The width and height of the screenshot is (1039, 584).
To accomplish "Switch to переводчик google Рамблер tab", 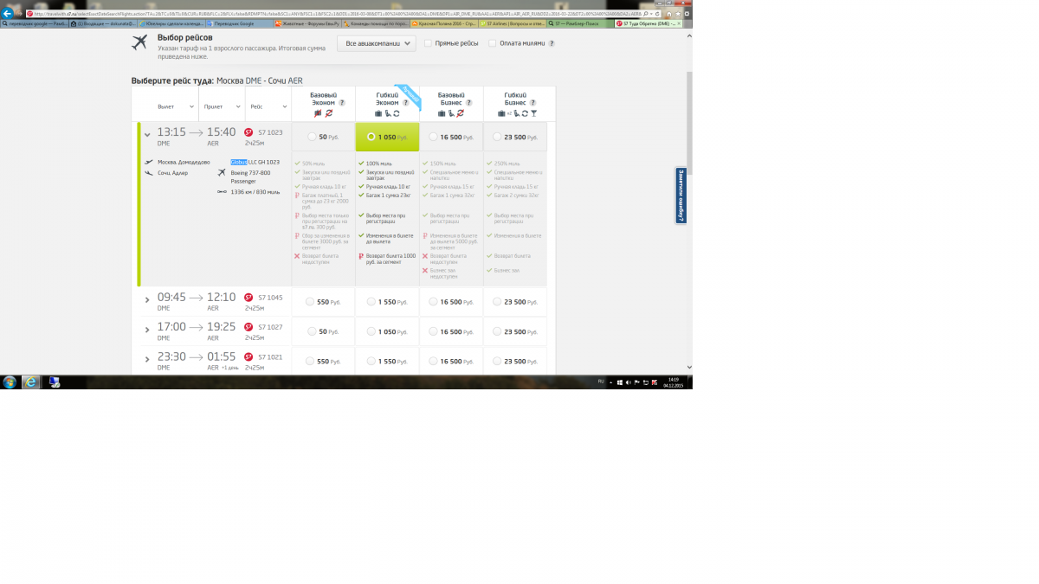I will [x=35, y=23].
